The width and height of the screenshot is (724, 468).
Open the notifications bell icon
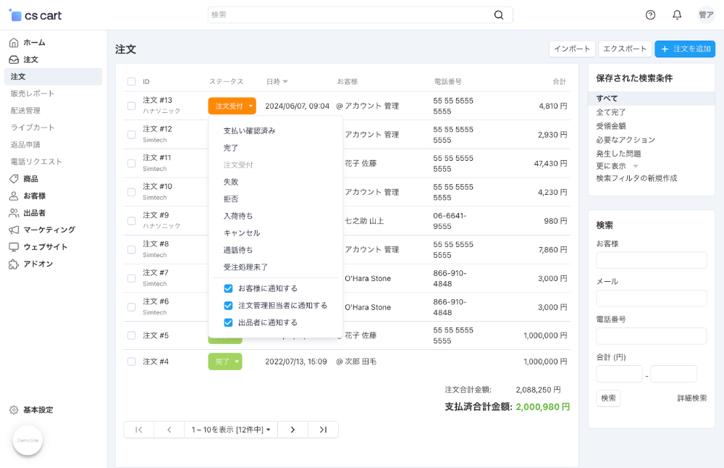pyautogui.click(x=677, y=14)
